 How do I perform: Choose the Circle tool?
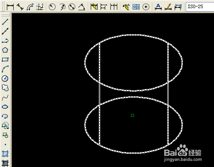(x=5, y=78)
